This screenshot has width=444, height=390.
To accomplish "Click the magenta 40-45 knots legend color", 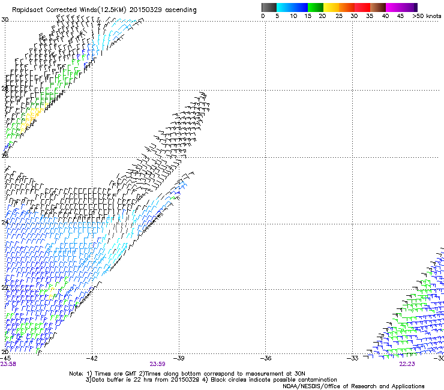I will pos(394,7).
